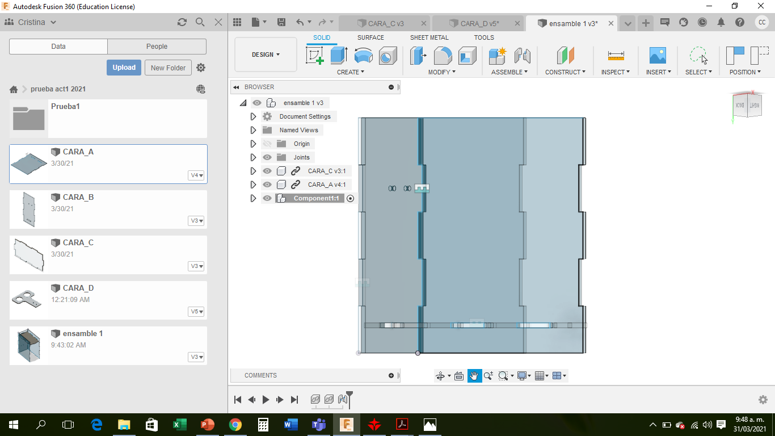Expand the Component1:1 node
The height and width of the screenshot is (436, 775).
pyautogui.click(x=254, y=198)
